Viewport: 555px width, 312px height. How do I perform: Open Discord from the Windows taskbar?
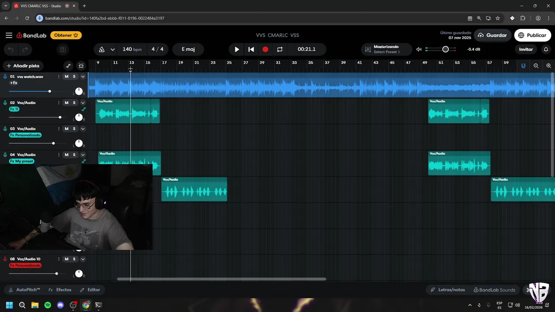coord(60,305)
